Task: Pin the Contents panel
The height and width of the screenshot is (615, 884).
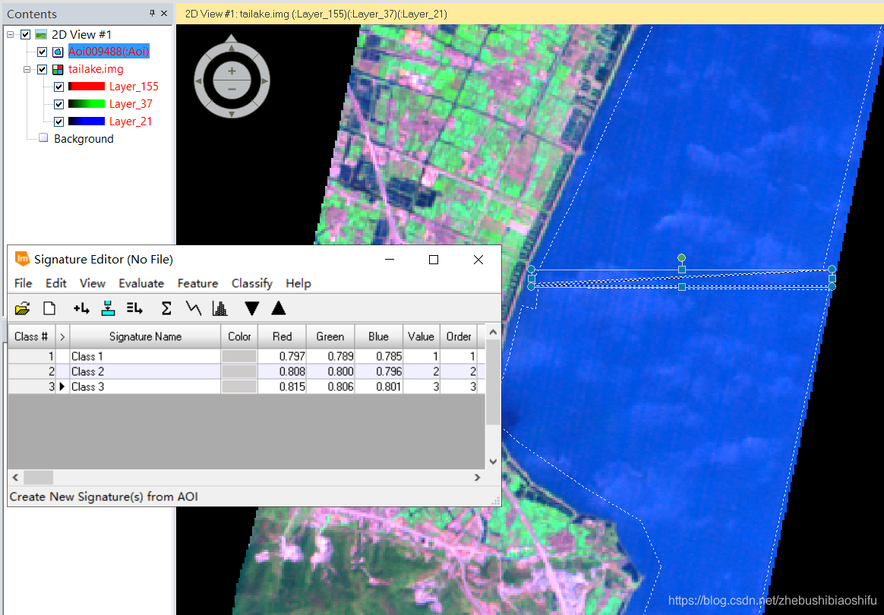Action: point(152,14)
